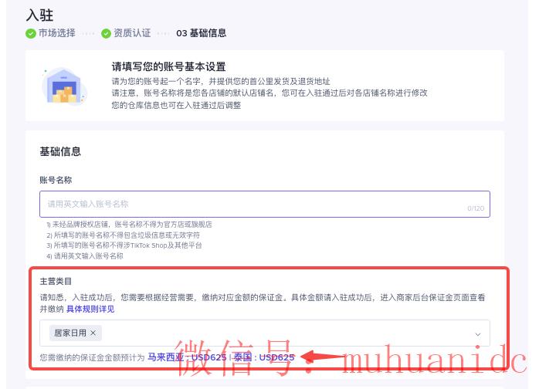Click the warehouse illustration icon
The width and height of the screenshot is (539, 389).
pyautogui.click(x=64, y=86)
